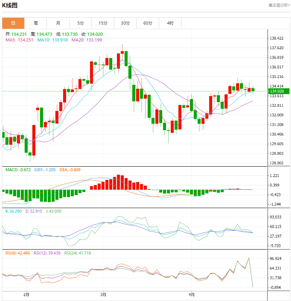
Task: Click the 135.216 price axis label
Action: (x=277, y=77)
